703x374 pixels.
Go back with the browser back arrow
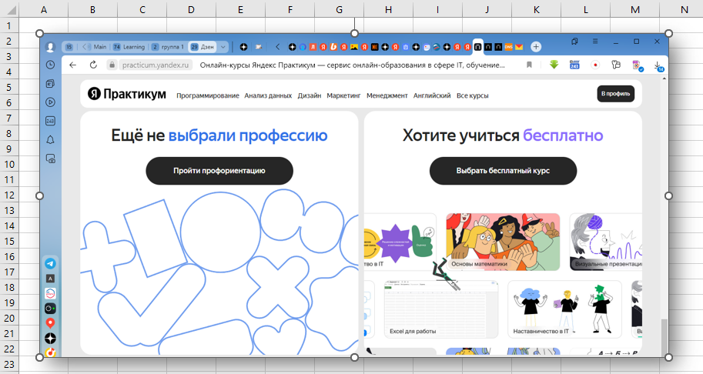point(73,65)
